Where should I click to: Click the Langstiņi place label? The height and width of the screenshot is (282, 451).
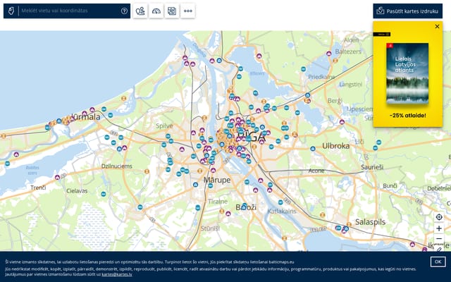click(x=351, y=85)
